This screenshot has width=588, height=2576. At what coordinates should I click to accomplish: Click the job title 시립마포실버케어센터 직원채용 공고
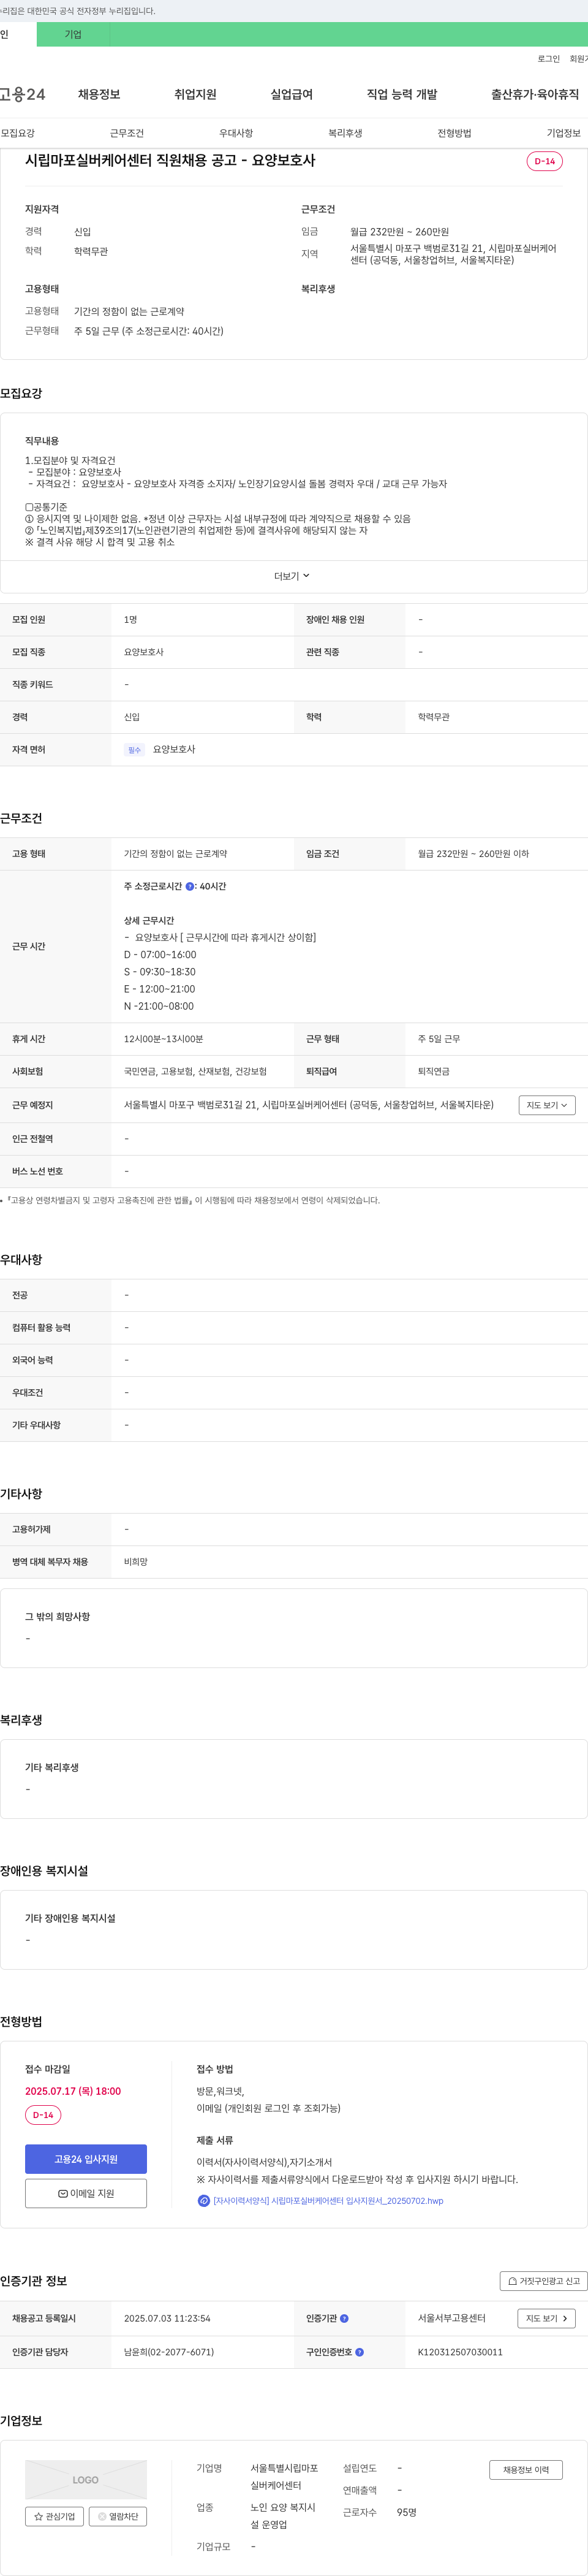tap(170, 160)
